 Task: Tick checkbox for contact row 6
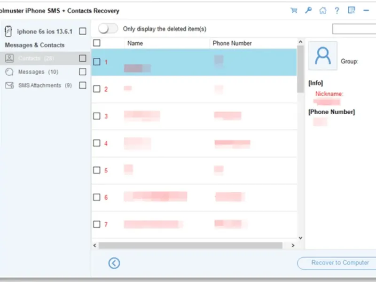click(x=97, y=197)
